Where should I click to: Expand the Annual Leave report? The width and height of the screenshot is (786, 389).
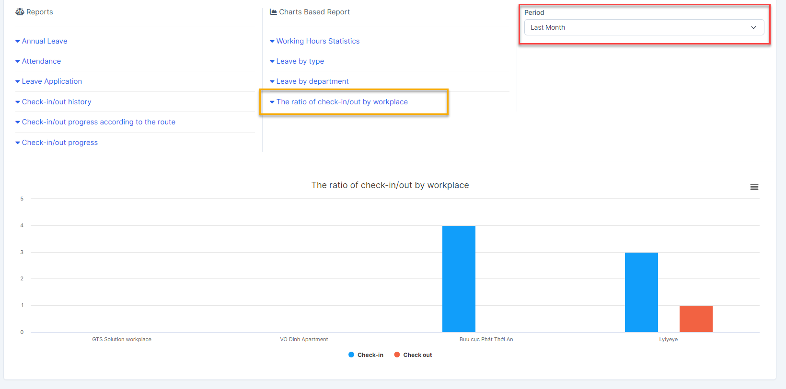(x=44, y=41)
